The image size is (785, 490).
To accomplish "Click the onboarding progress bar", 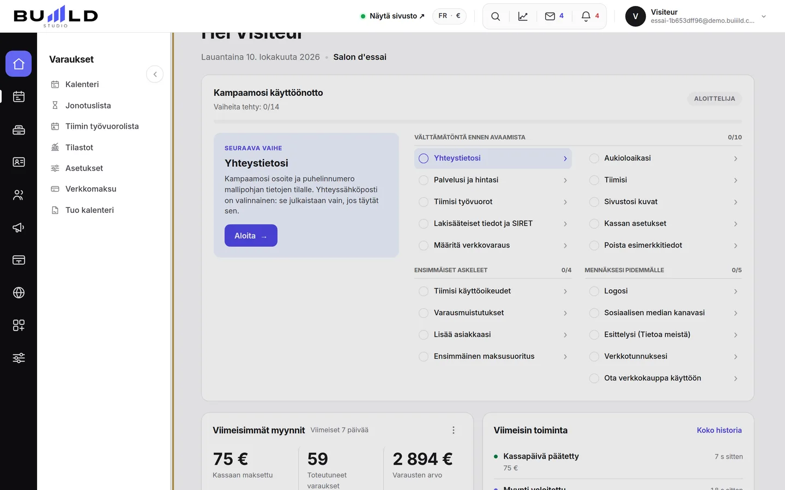I will (x=478, y=121).
